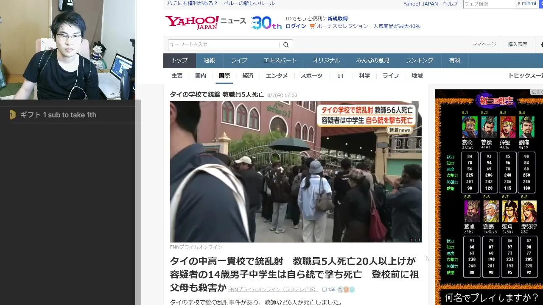Play the Thai school shooting news video
This screenshot has height=305, width=543.
coord(296,172)
